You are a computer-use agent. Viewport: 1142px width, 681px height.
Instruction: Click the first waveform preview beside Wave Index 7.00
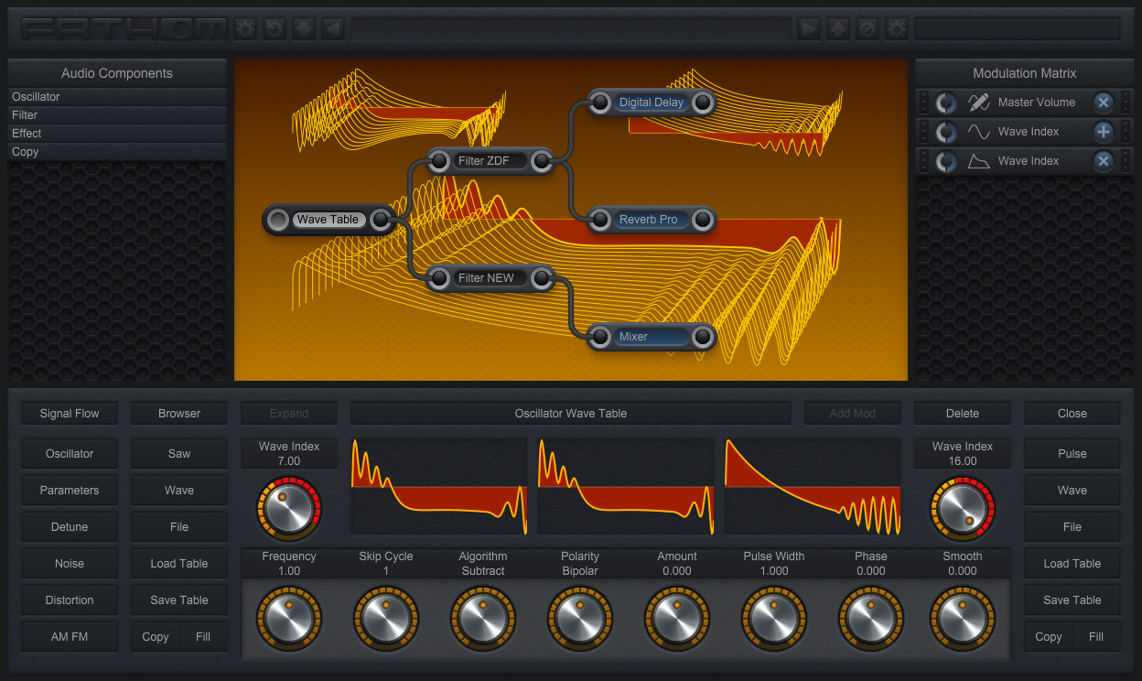tap(439, 487)
